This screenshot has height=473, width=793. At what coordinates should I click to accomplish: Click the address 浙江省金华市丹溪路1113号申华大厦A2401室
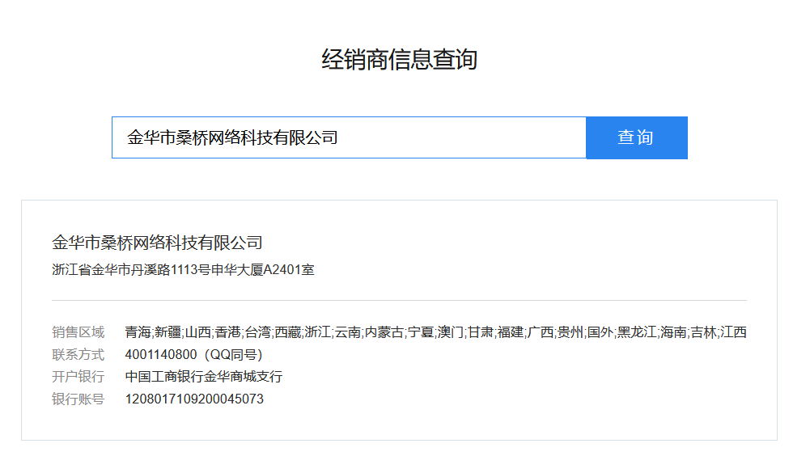point(183,270)
